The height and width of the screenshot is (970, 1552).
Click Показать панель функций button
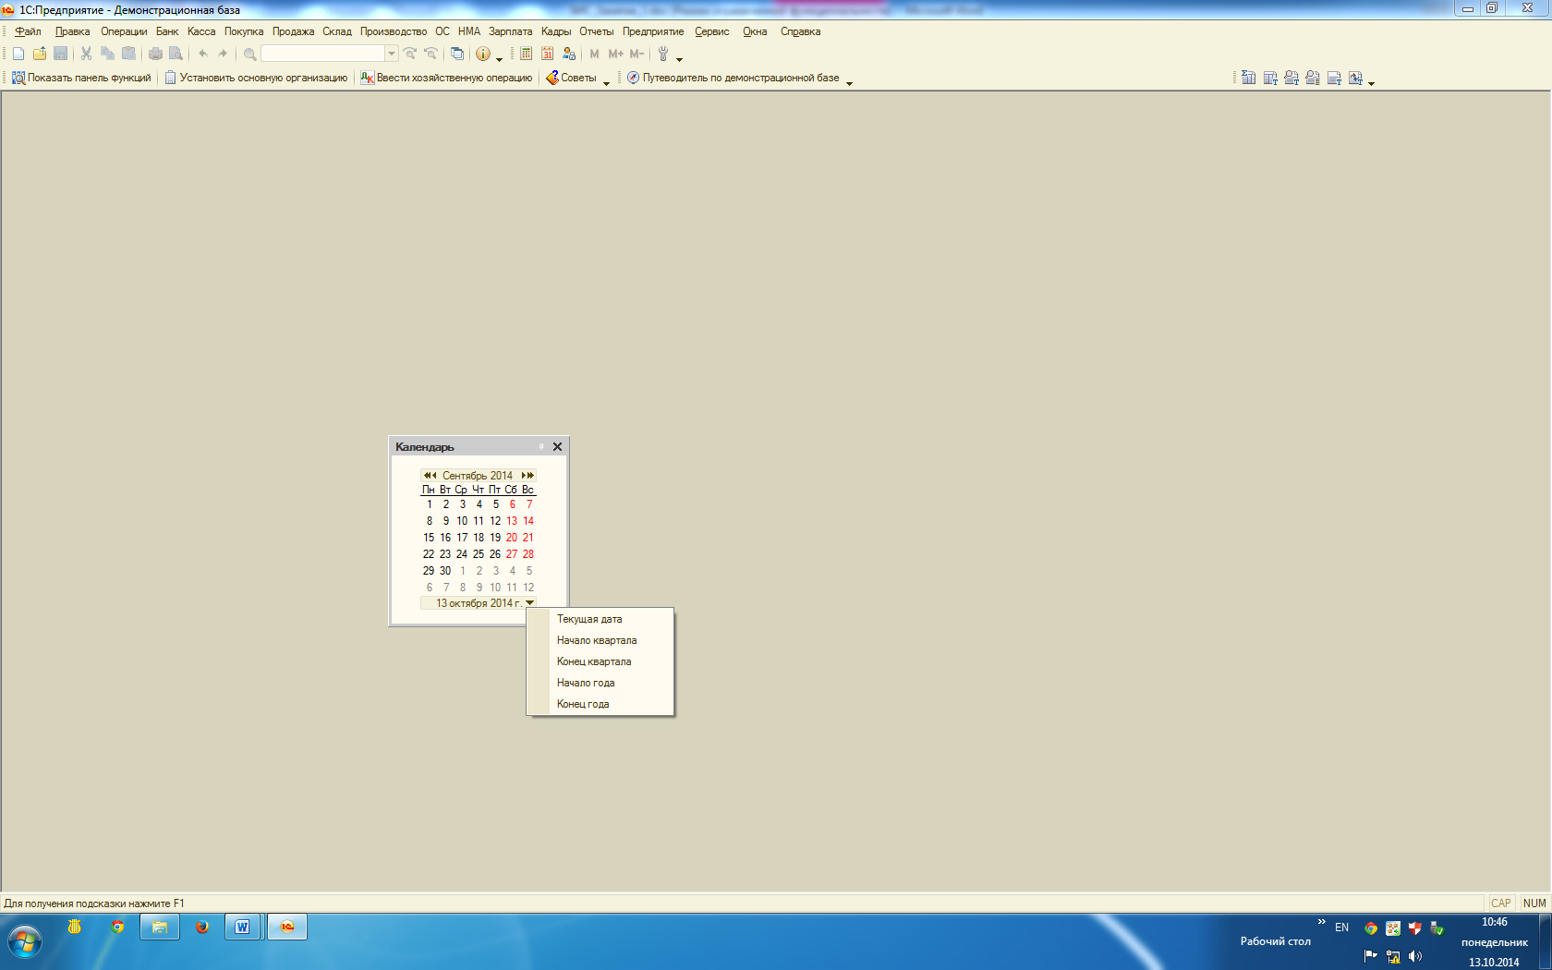click(81, 78)
